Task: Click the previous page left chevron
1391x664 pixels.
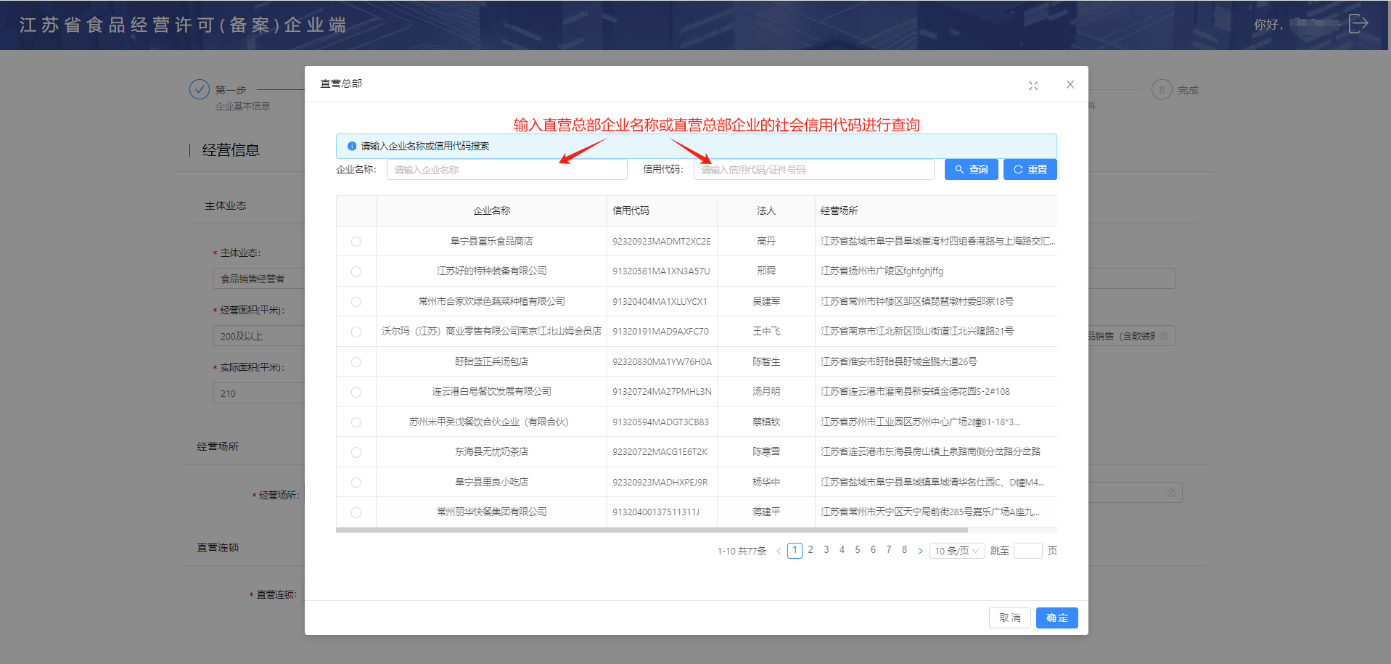Action: pos(779,552)
